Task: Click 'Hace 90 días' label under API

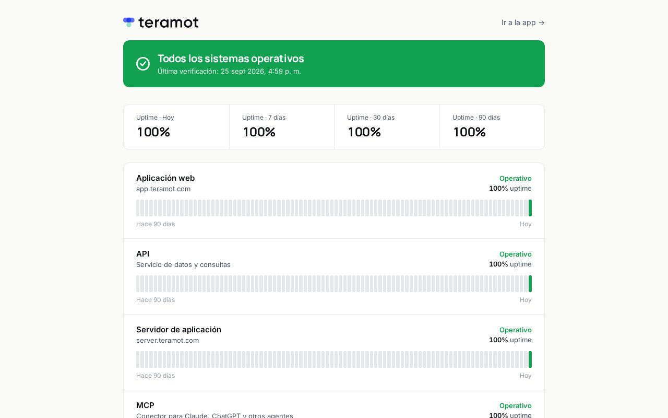Action: coord(156,300)
